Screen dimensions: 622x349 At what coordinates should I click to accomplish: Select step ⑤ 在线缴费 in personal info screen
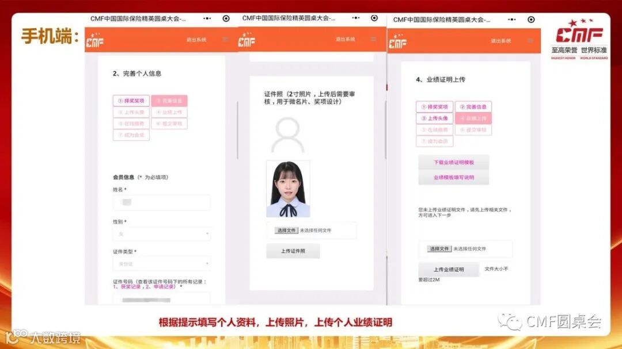pos(131,124)
